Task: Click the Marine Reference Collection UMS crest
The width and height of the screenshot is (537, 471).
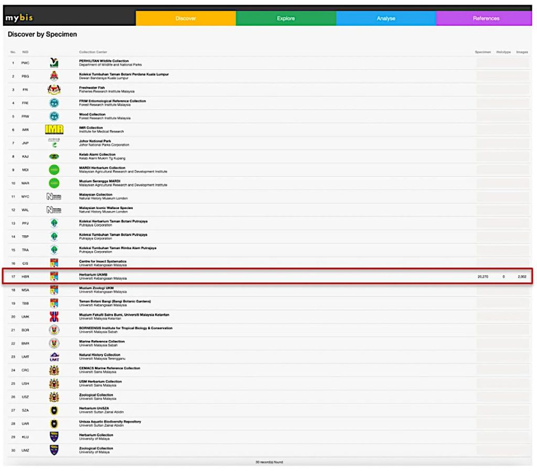Action: click(x=54, y=343)
